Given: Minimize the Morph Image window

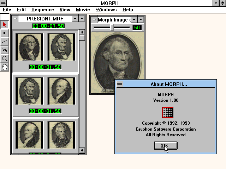Looking at the screenshot, I should (134, 20).
